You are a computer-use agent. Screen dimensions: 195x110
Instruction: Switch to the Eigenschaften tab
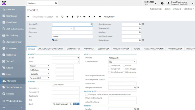(x=73, y=49)
